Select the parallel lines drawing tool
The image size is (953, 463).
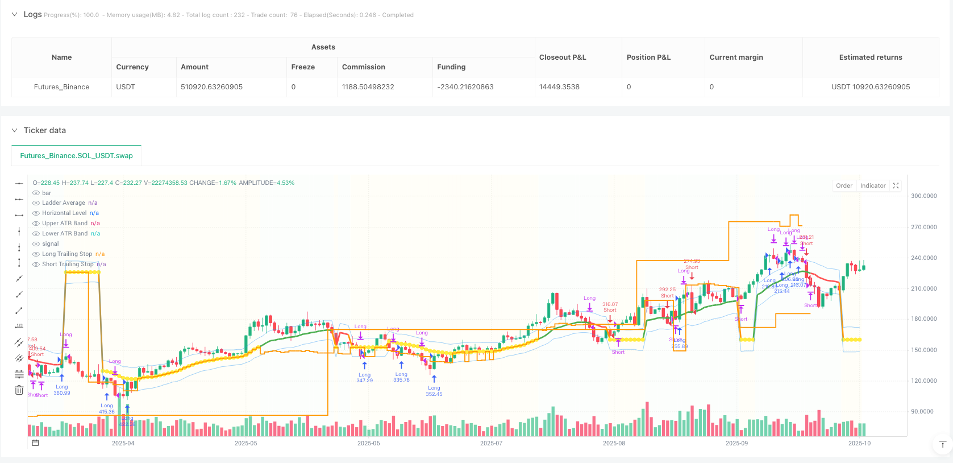19,342
